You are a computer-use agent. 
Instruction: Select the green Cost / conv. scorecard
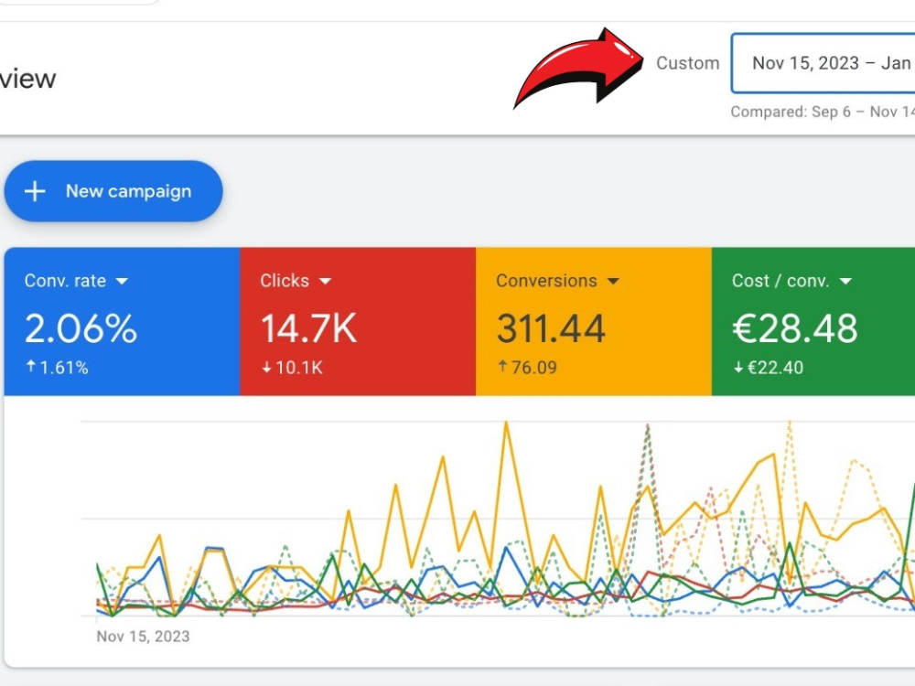[x=813, y=321]
